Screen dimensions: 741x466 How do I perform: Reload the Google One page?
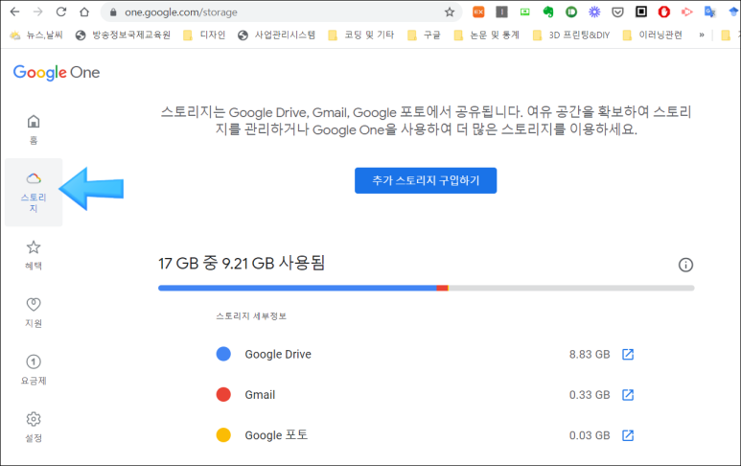[x=61, y=12]
